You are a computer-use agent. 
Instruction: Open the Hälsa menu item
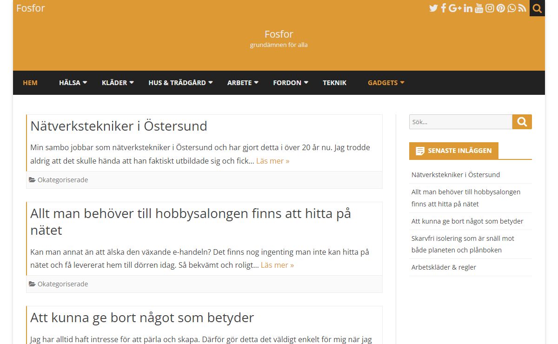pos(70,83)
